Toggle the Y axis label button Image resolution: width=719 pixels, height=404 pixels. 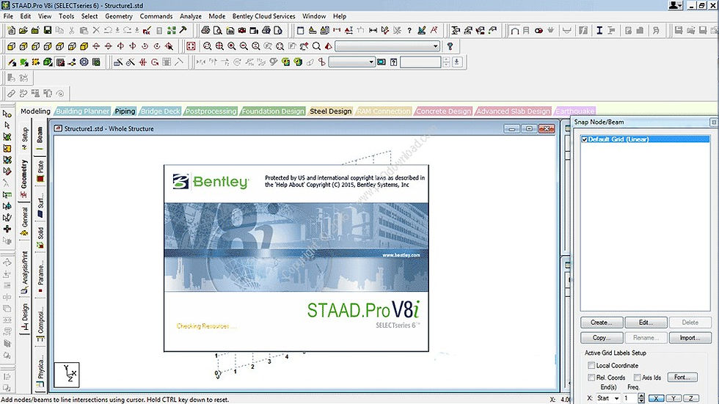pos(674,399)
